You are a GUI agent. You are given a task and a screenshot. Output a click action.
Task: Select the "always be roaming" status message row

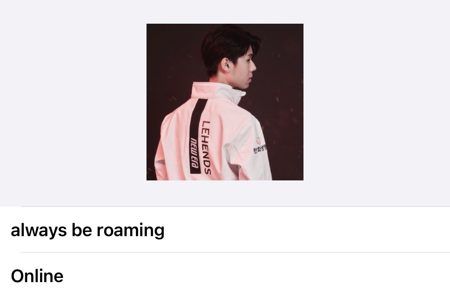pyautogui.click(x=225, y=230)
